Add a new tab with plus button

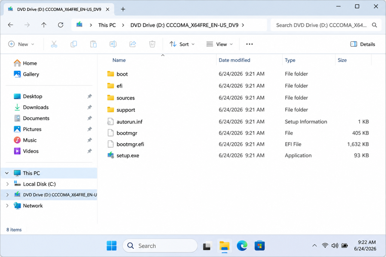(123, 9)
